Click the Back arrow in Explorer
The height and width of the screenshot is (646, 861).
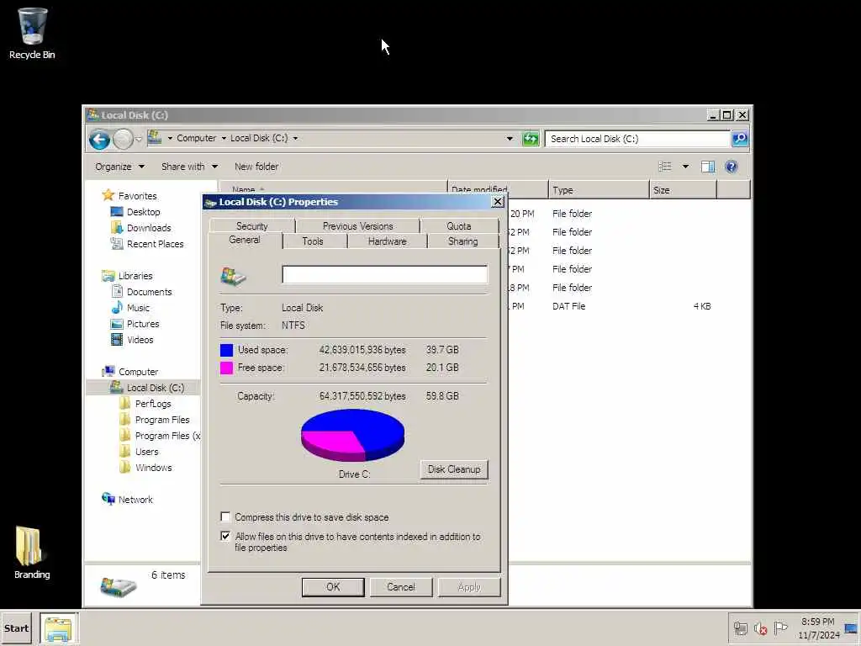tap(99, 139)
